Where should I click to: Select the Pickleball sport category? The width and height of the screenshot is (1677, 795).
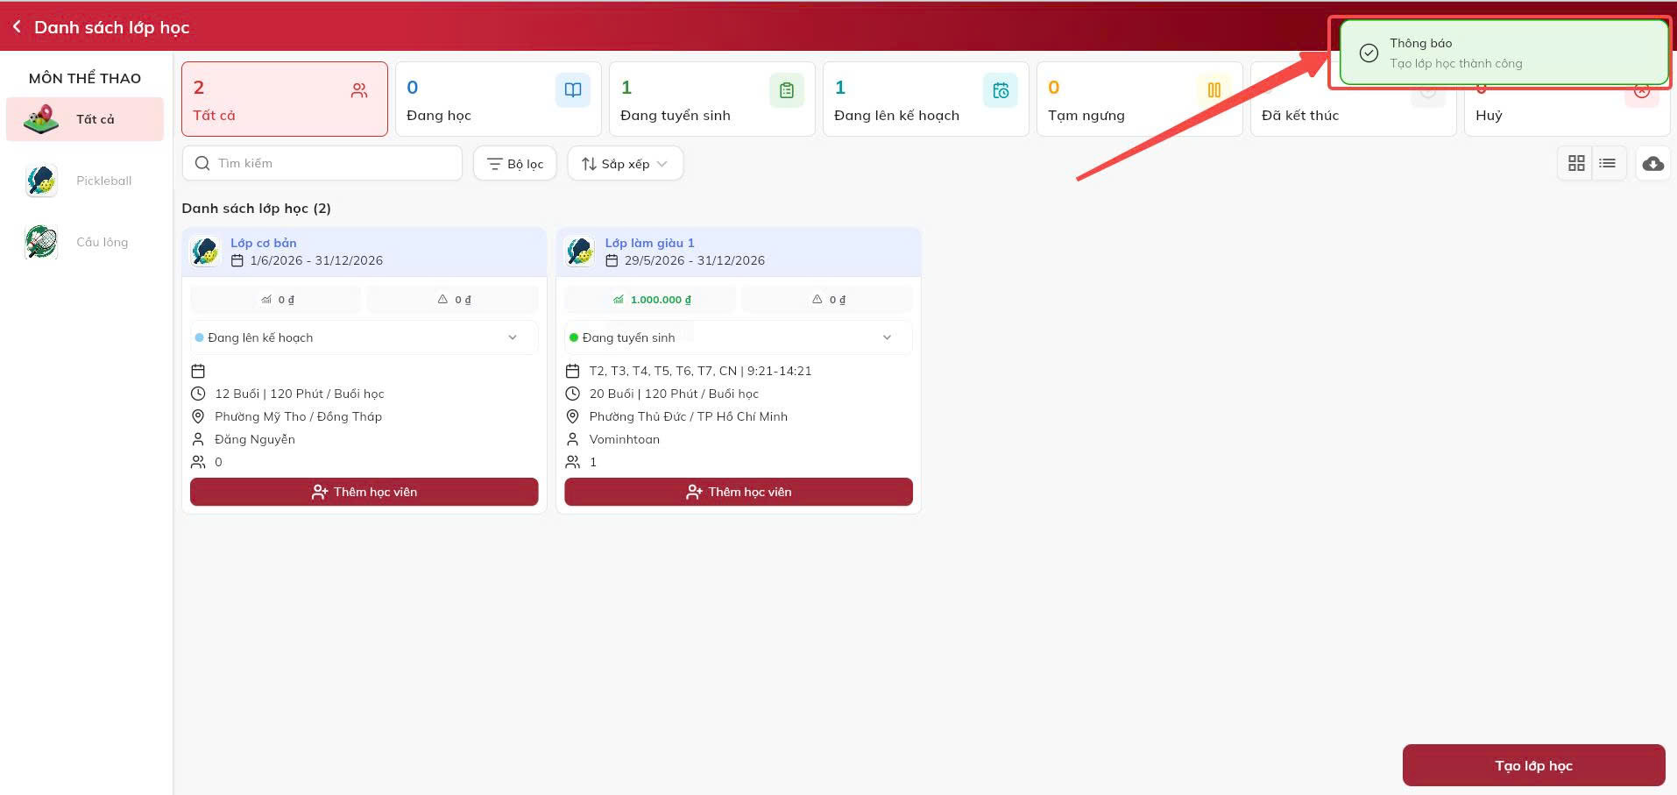click(85, 181)
